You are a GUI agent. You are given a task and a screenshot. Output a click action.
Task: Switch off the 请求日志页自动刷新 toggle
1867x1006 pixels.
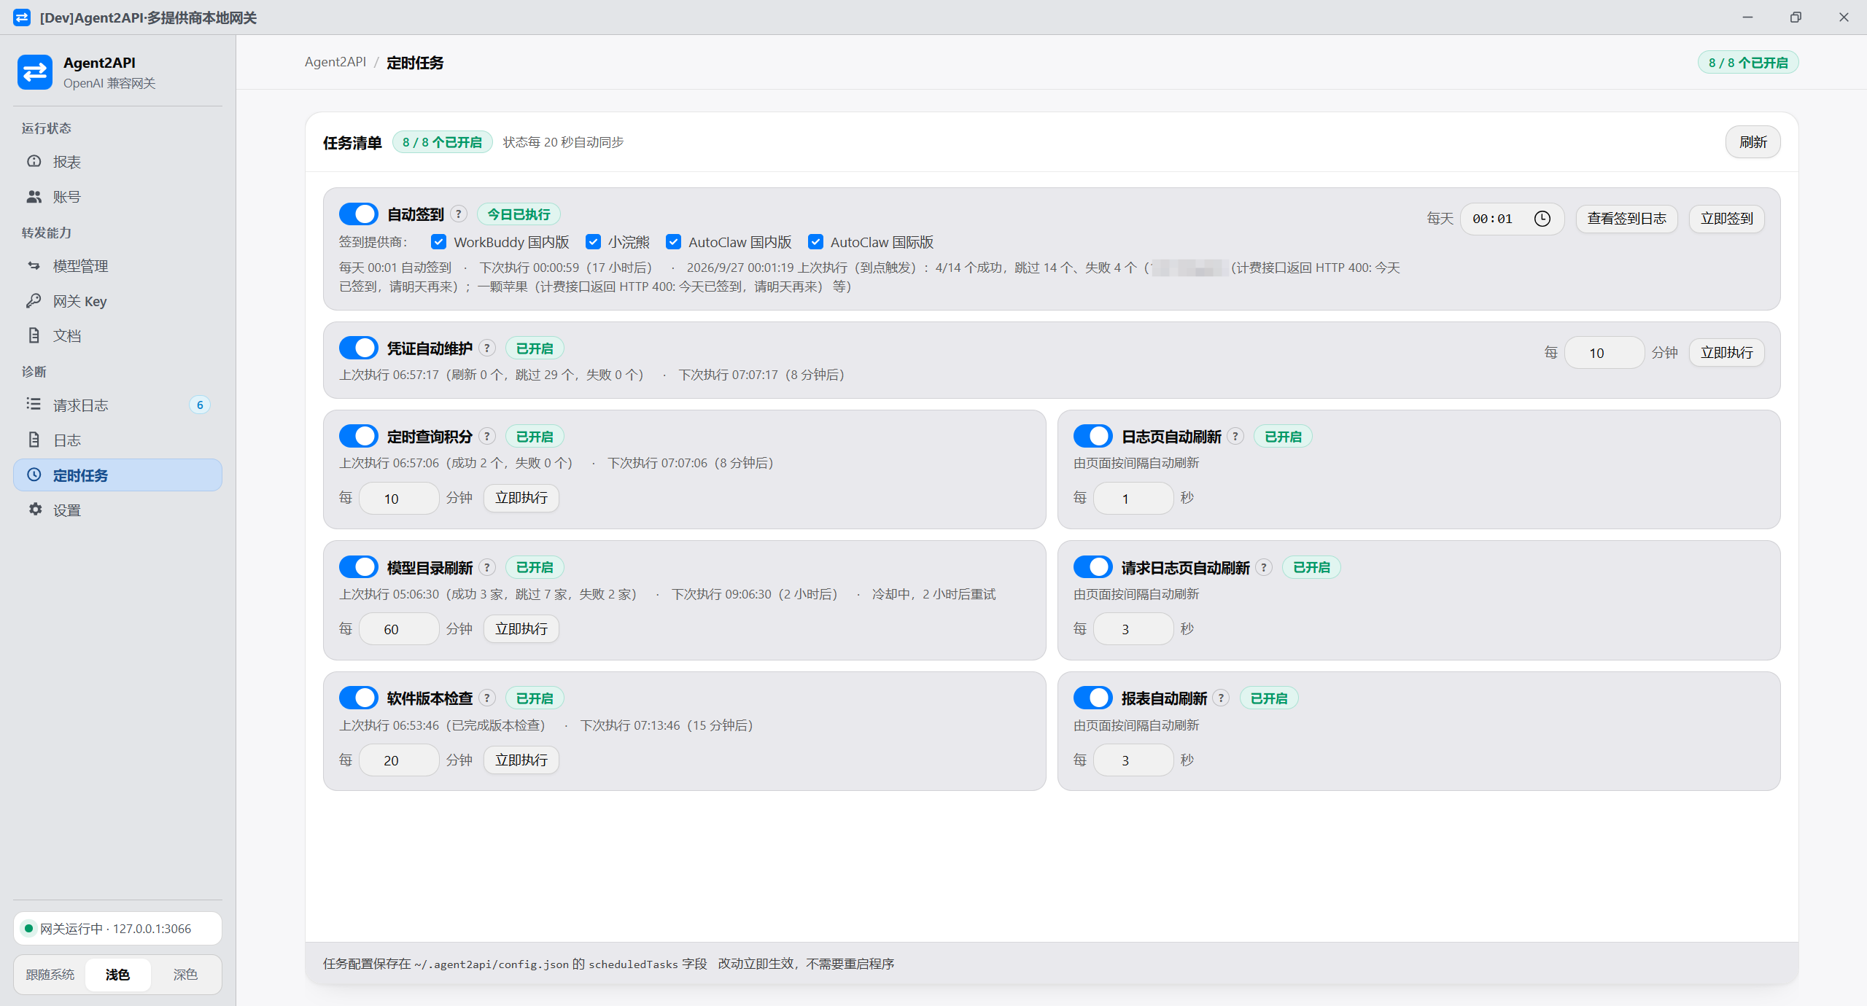[x=1093, y=567]
